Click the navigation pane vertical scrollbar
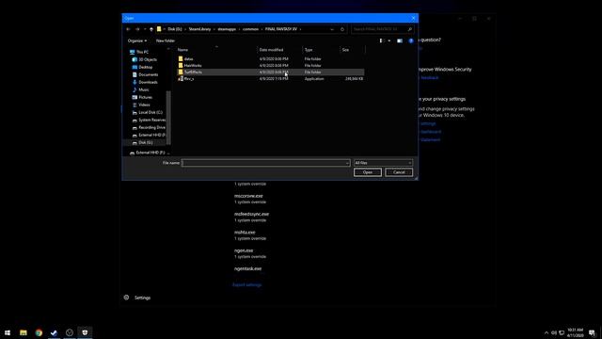602x339 pixels. tap(168, 117)
